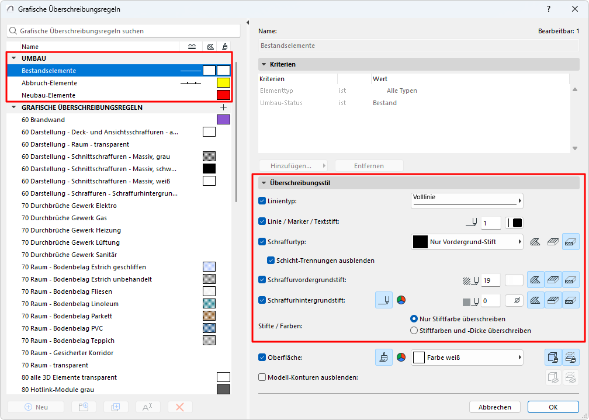This screenshot has height=420, width=589.
Task: Toggle cover fill icon in Schraffurtyp row
Action: (x=553, y=242)
